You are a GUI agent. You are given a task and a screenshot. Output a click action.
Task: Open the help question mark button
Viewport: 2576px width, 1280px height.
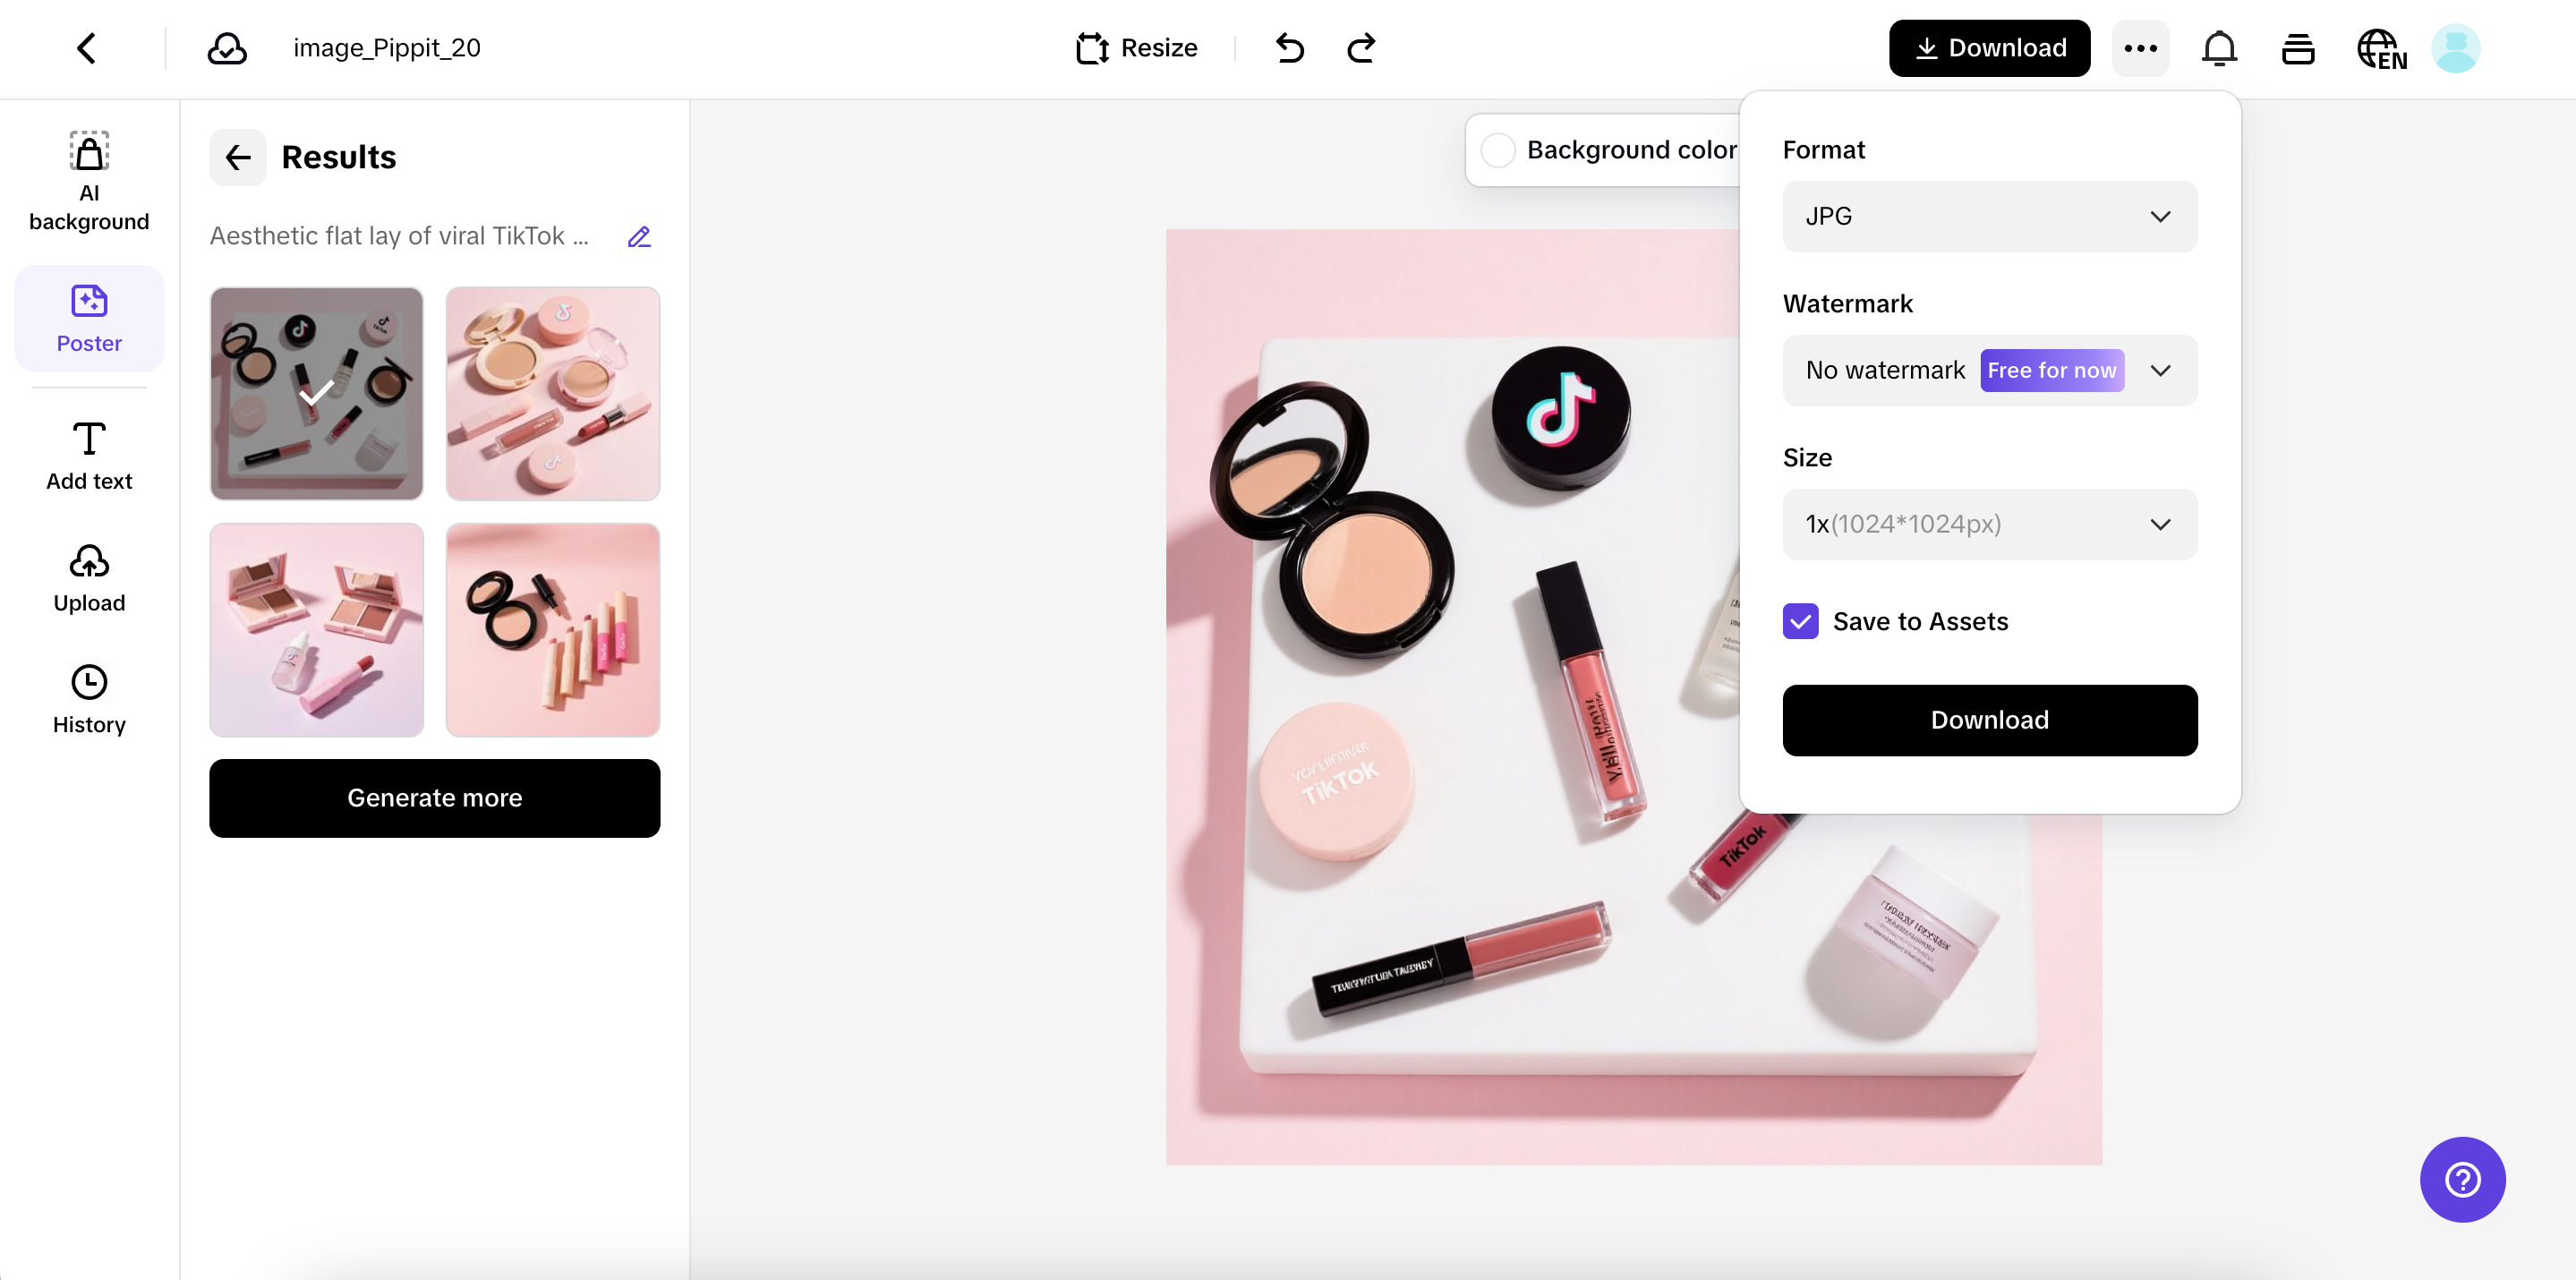pyautogui.click(x=2462, y=1179)
